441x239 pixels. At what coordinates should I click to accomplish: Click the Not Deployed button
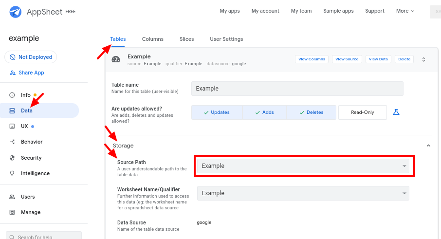(31, 57)
